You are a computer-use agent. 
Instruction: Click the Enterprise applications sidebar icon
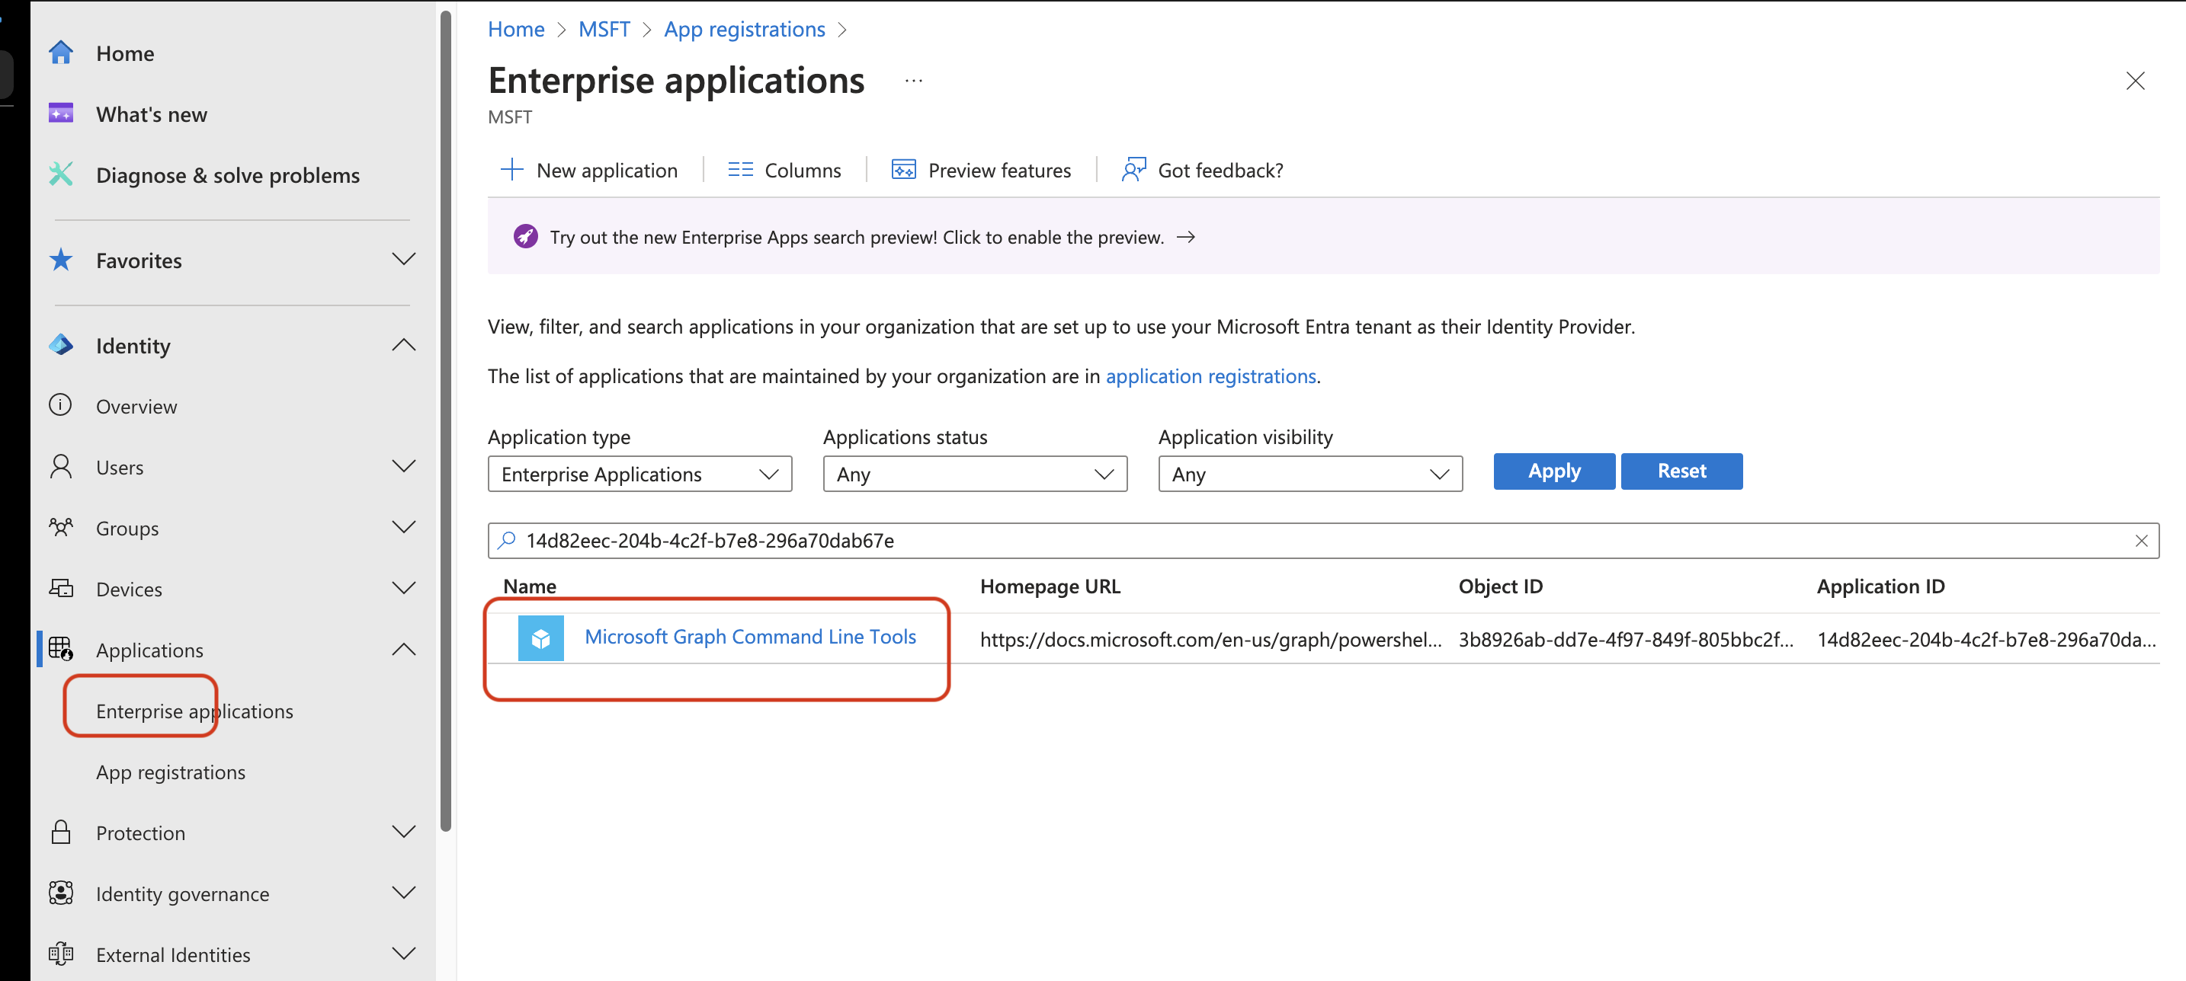click(x=194, y=709)
